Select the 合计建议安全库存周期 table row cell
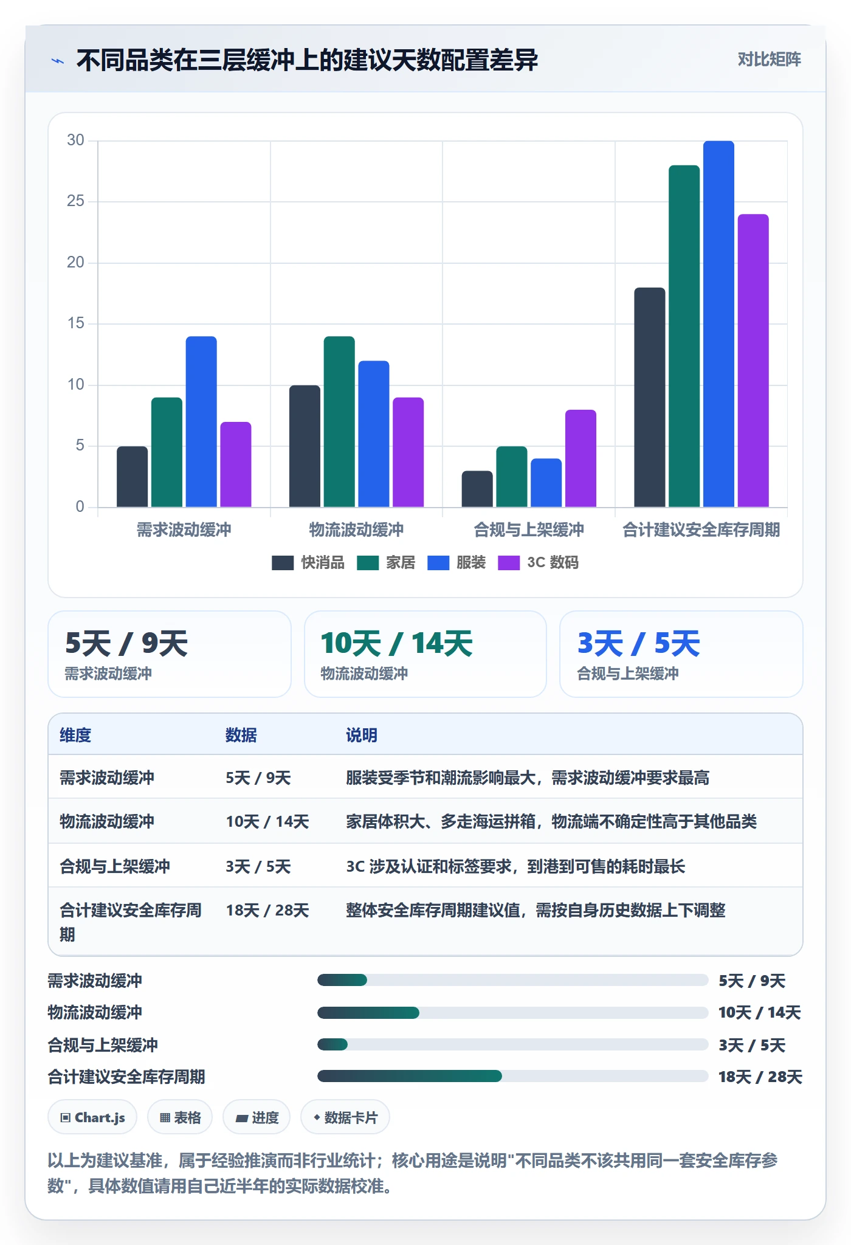The height and width of the screenshot is (1245, 851). click(131, 922)
